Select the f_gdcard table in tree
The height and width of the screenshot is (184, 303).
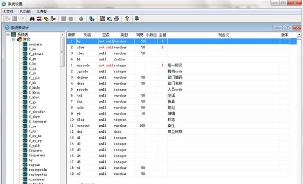tap(36, 54)
